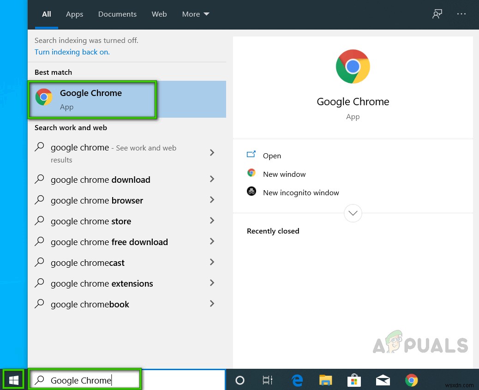Viewport: 479px width, 390px height.
Task: Switch to the Documents tab
Action: pos(117,14)
